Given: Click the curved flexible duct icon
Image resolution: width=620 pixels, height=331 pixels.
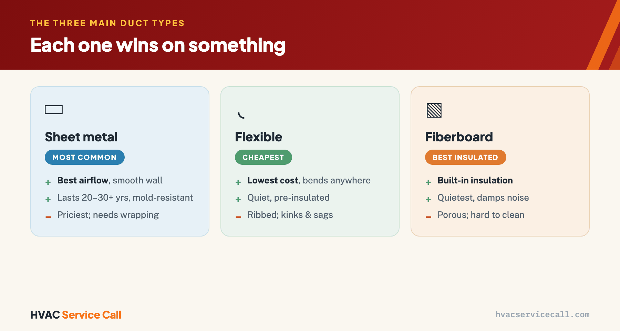Looking at the screenshot, I should (241, 116).
